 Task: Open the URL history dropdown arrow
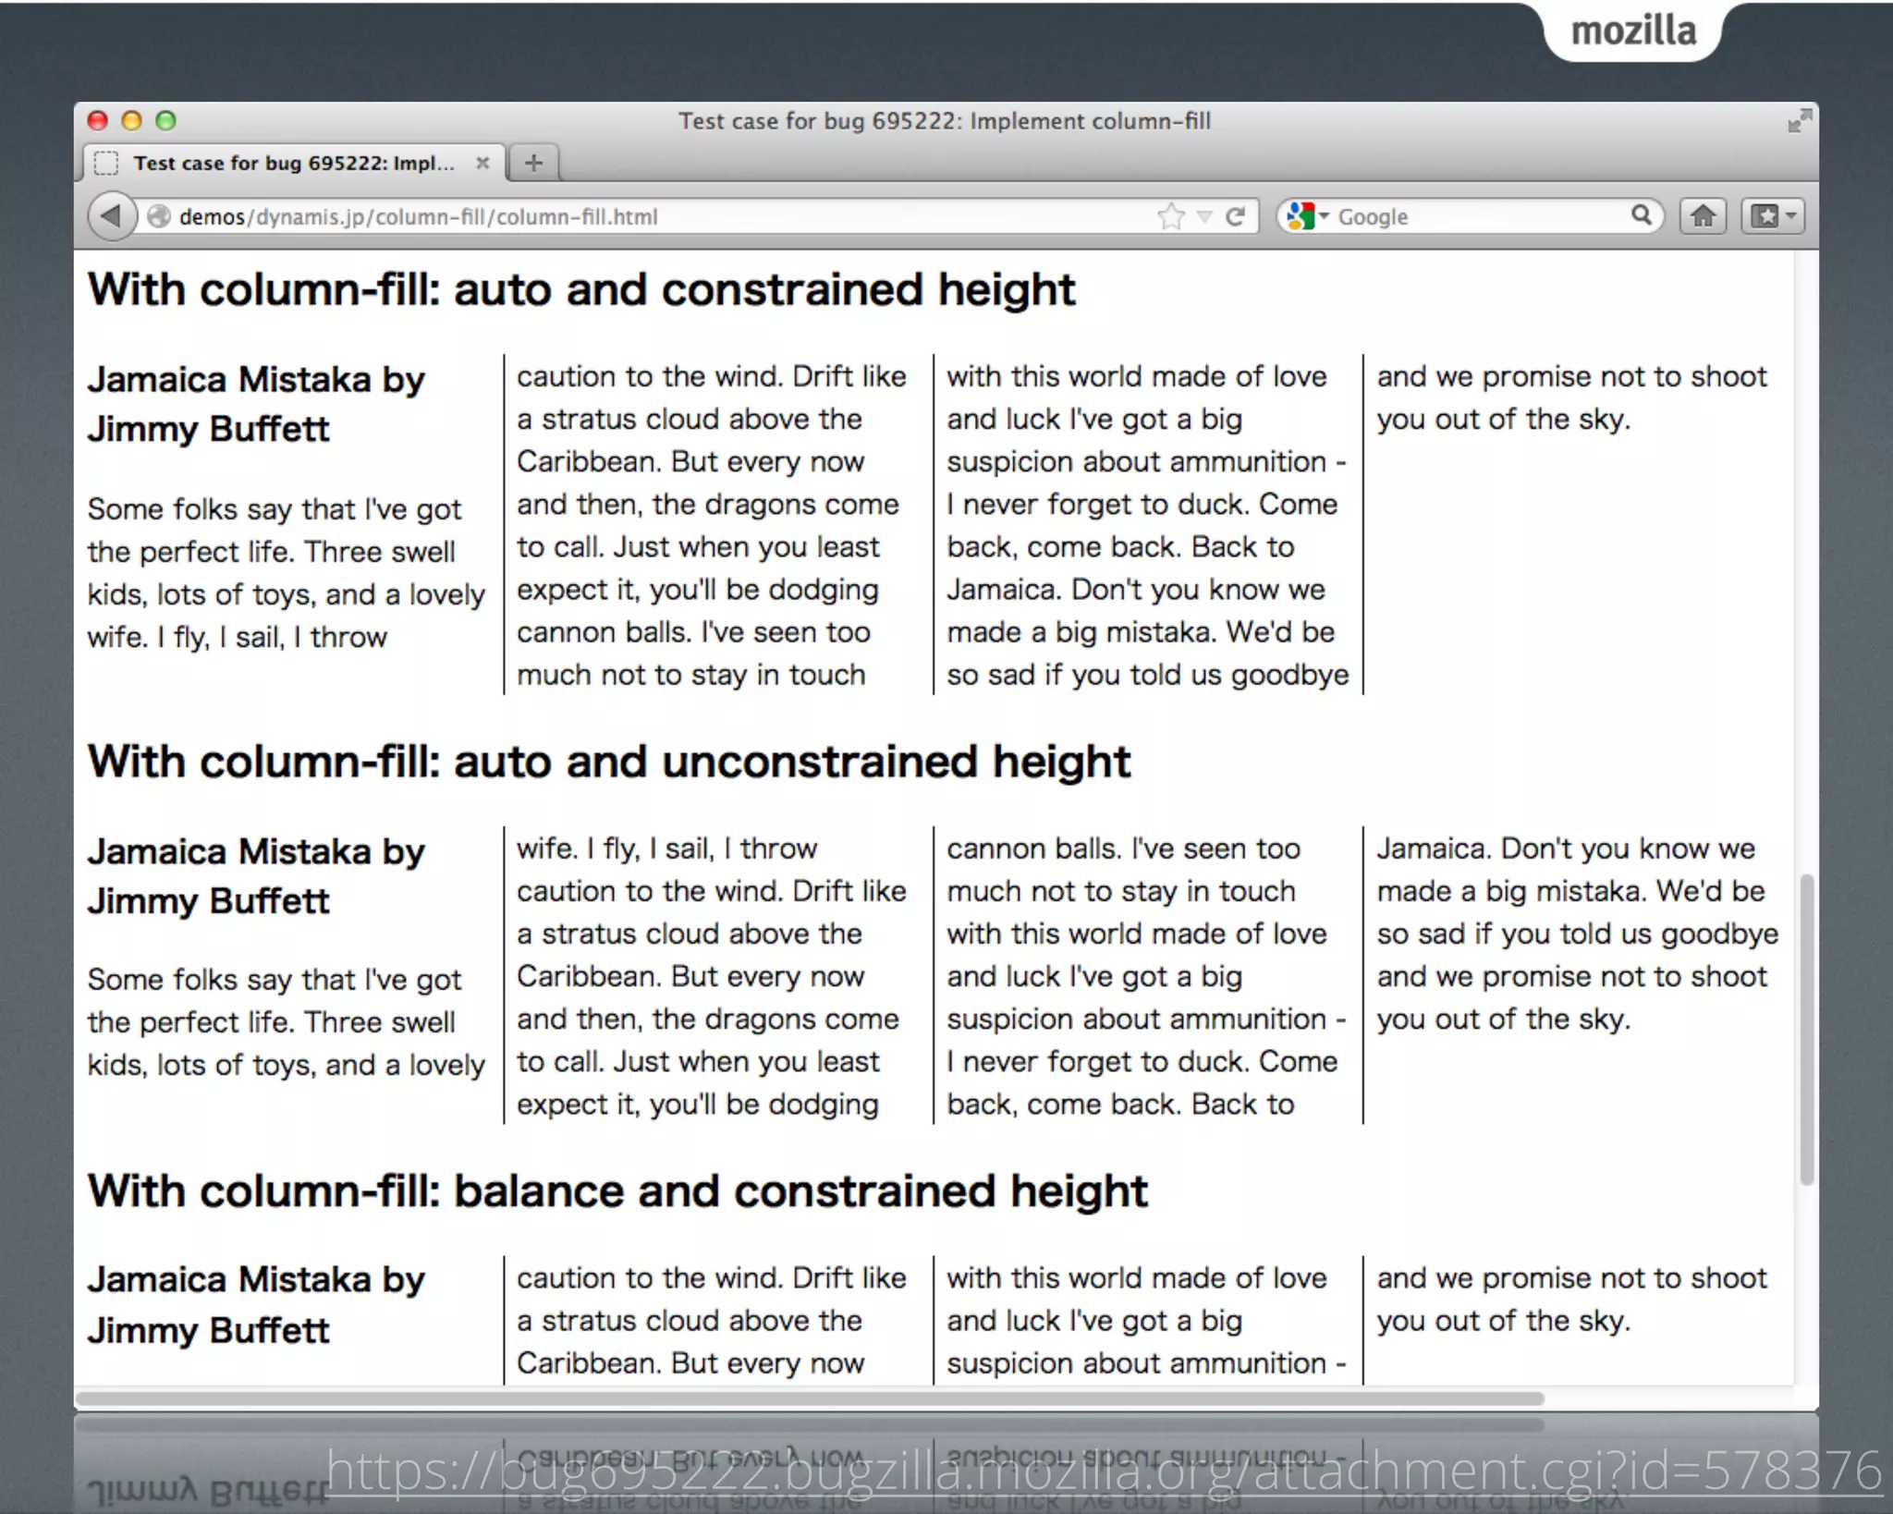[x=1204, y=217]
